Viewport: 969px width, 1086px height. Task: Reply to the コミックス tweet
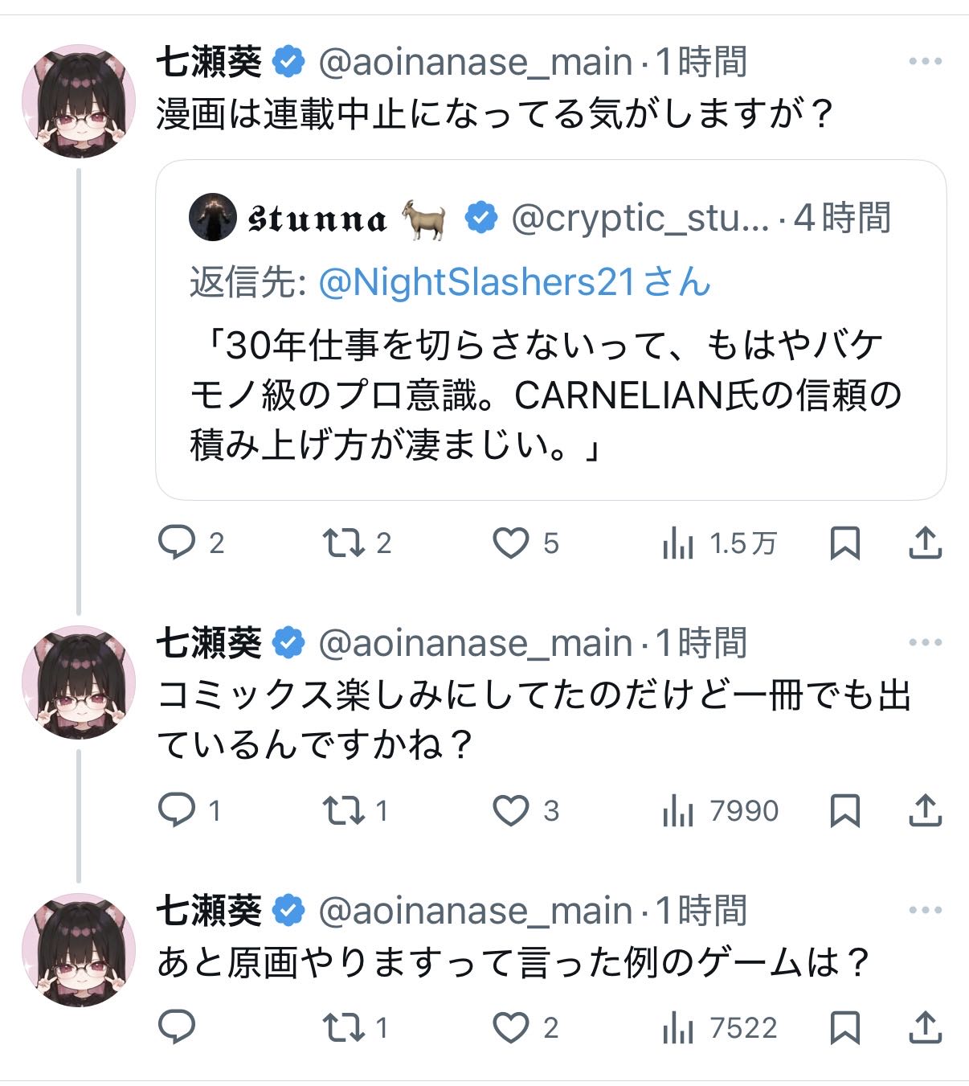[177, 810]
